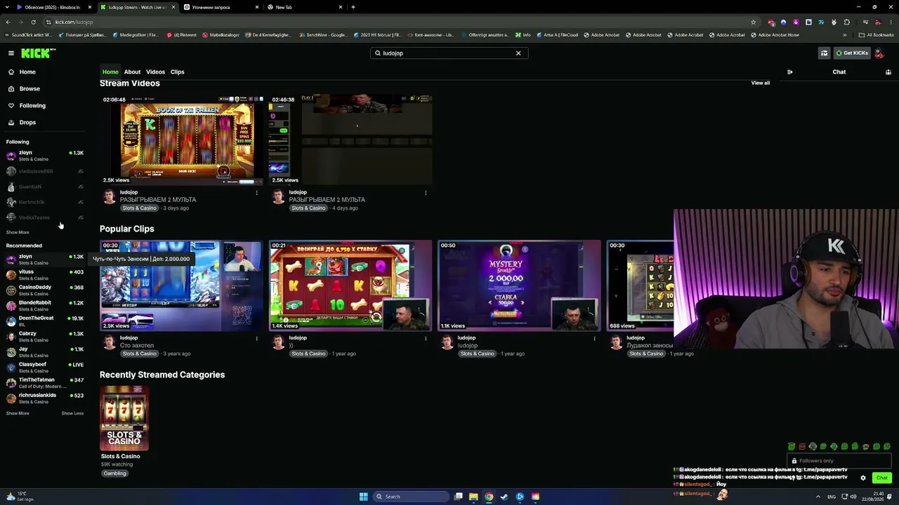Image resolution: width=899 pixels, height=505 pixels.
Task: Open Classybeef live channel
Action: pyautogui.click(x=45, y=368)
